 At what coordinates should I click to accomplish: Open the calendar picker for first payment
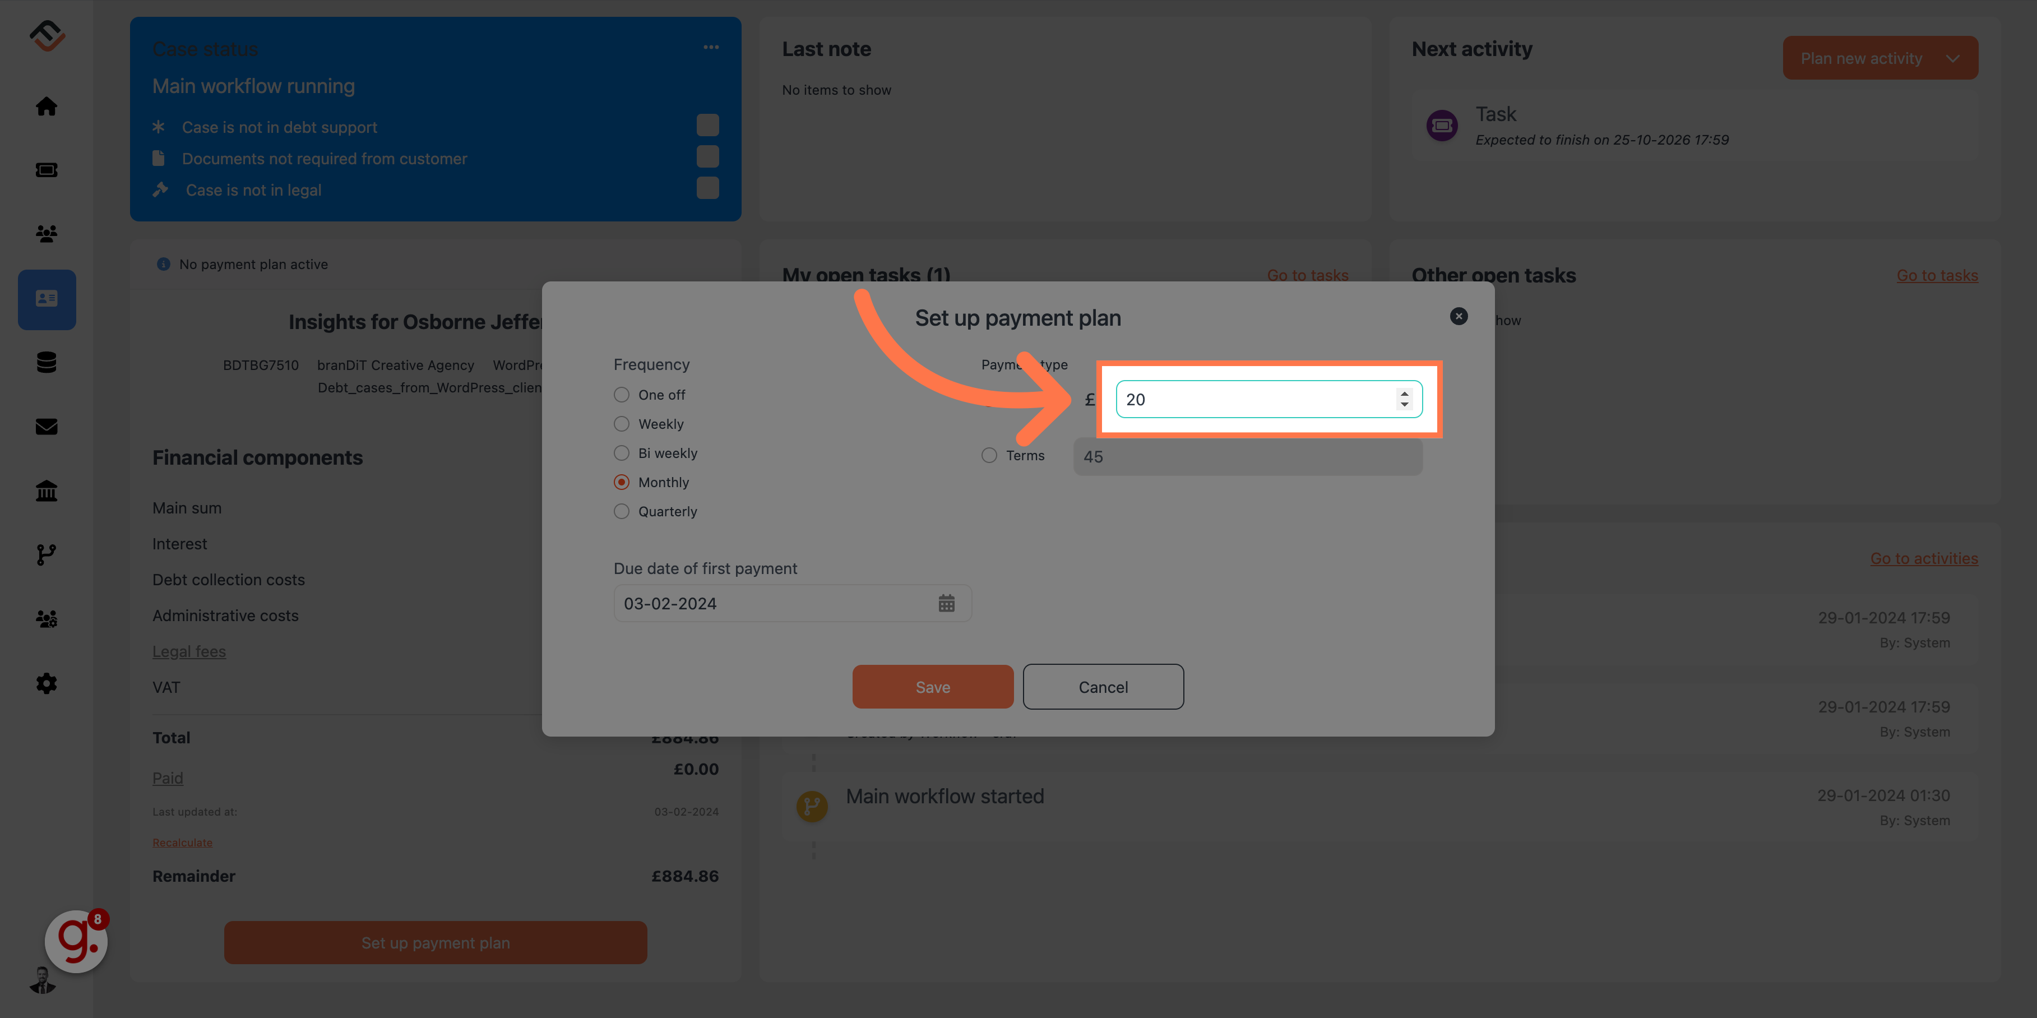(947, 603)
